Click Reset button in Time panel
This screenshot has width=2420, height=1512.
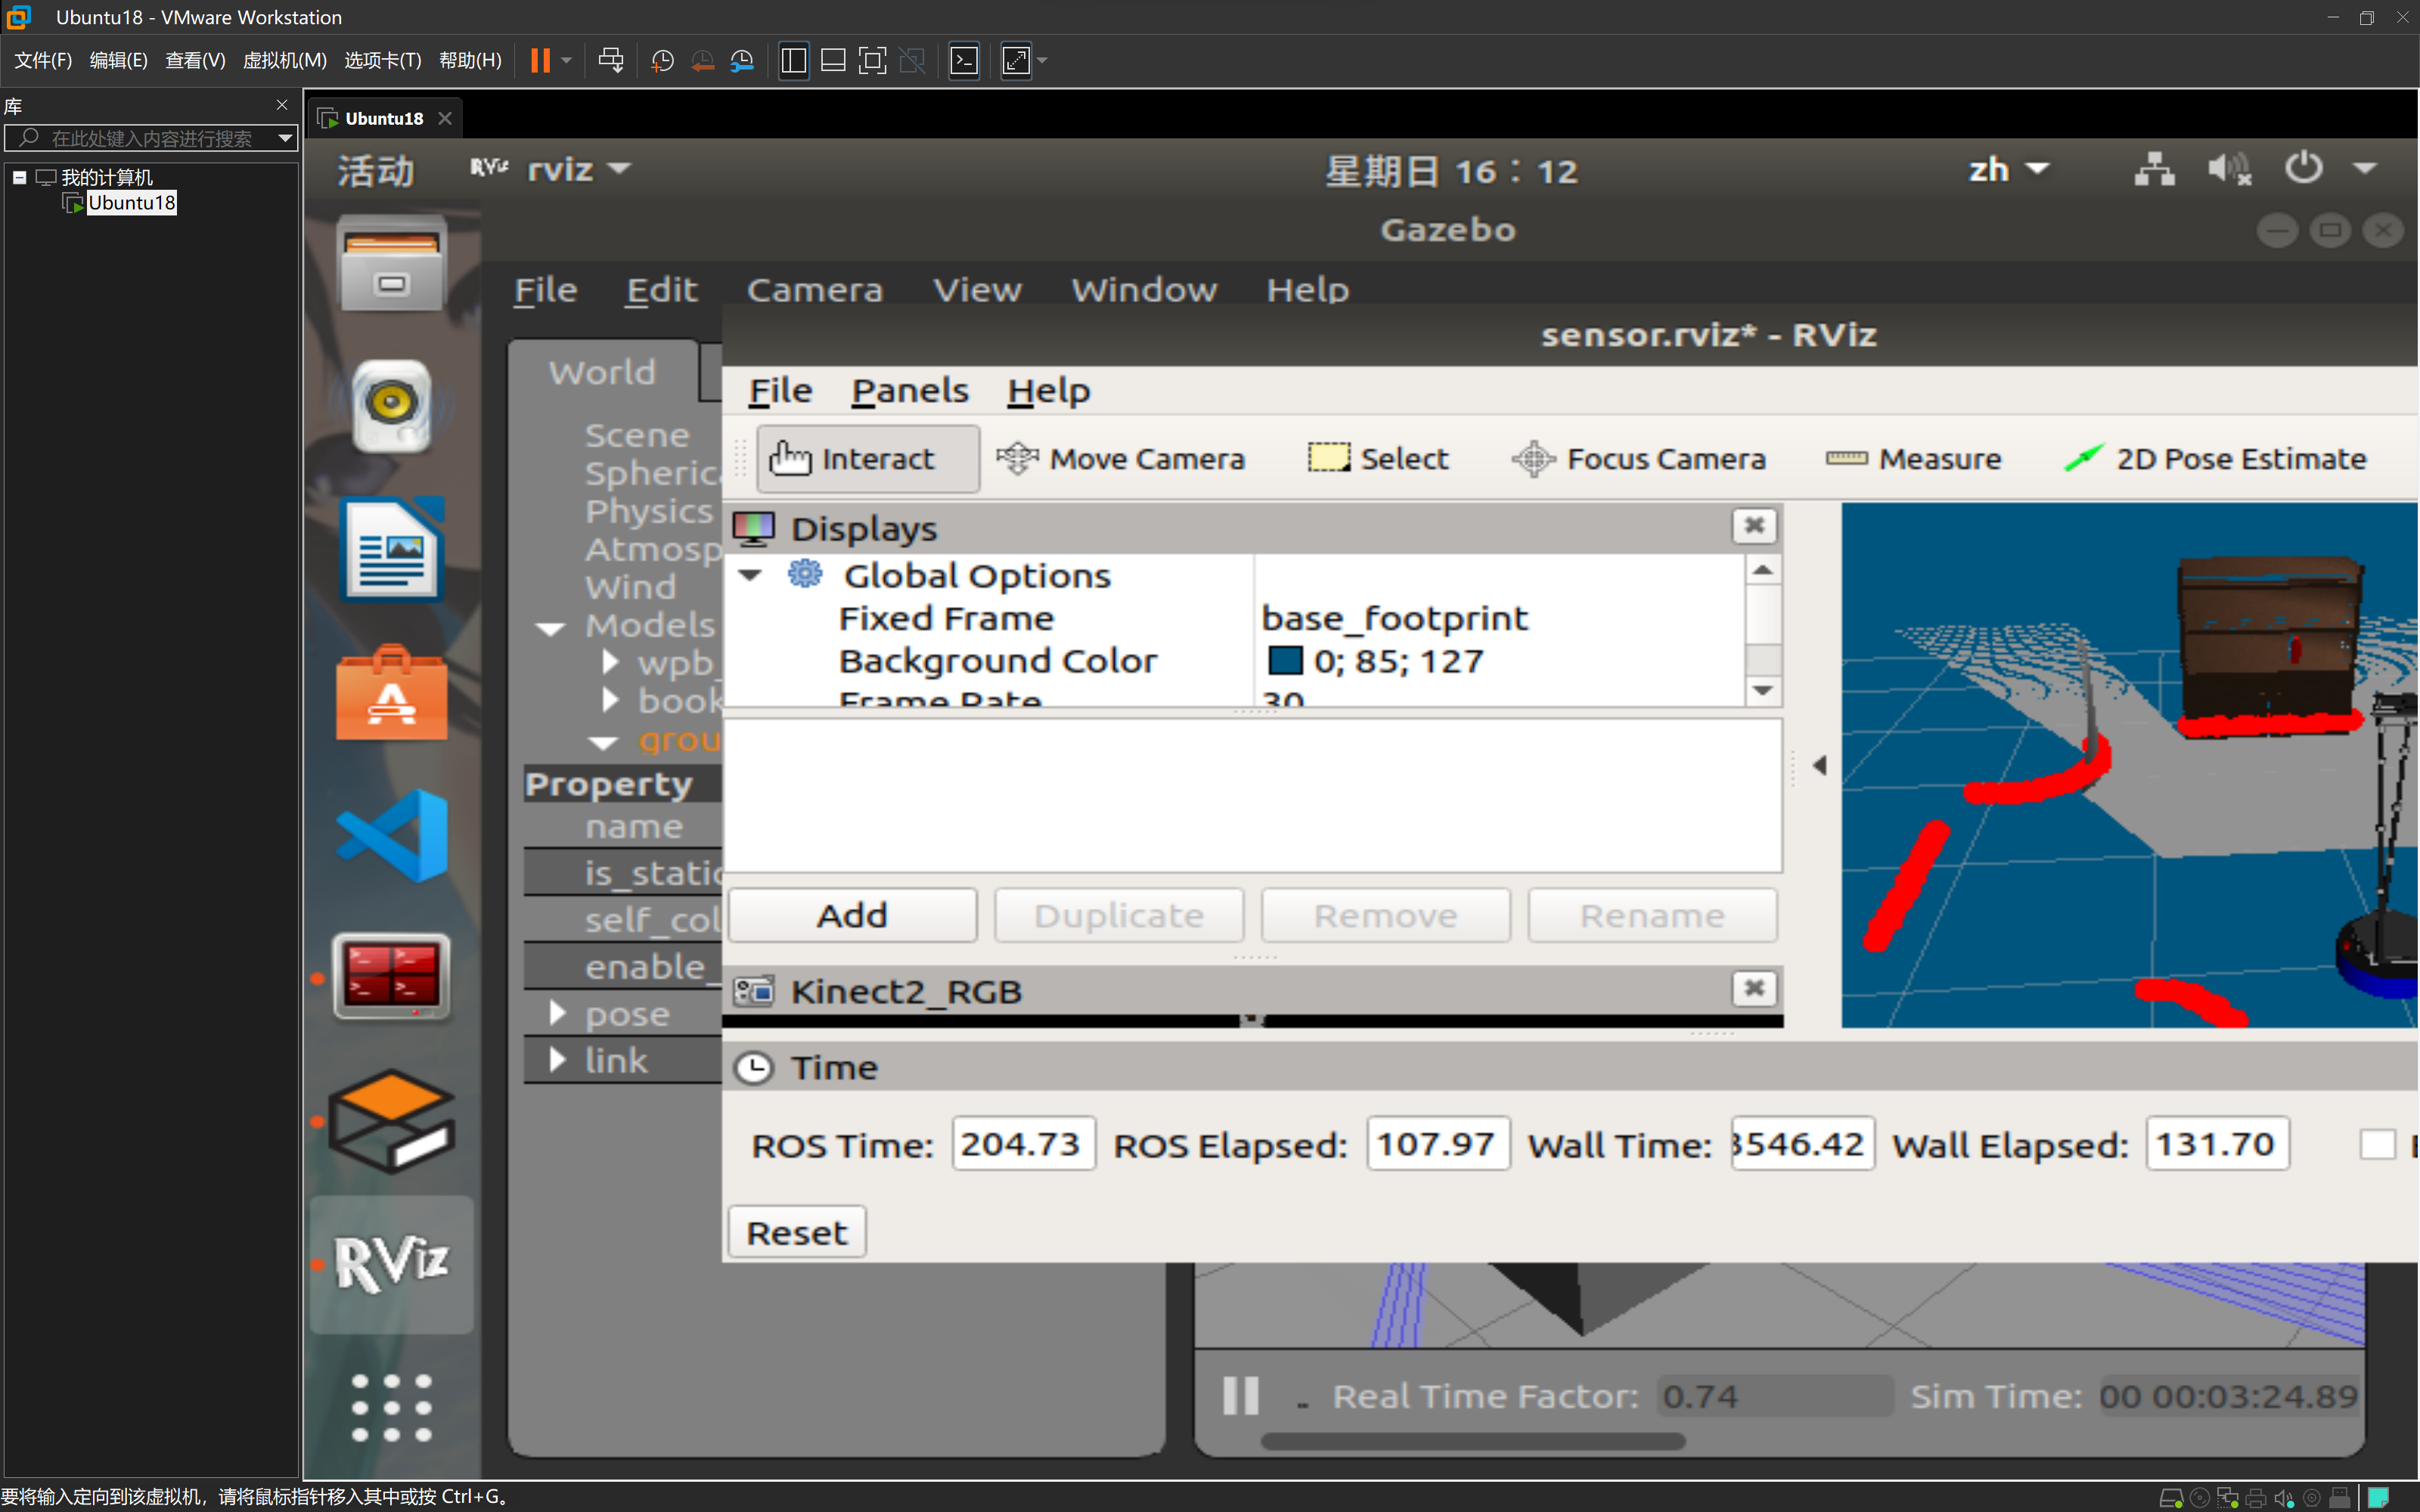click(797, 1232)
